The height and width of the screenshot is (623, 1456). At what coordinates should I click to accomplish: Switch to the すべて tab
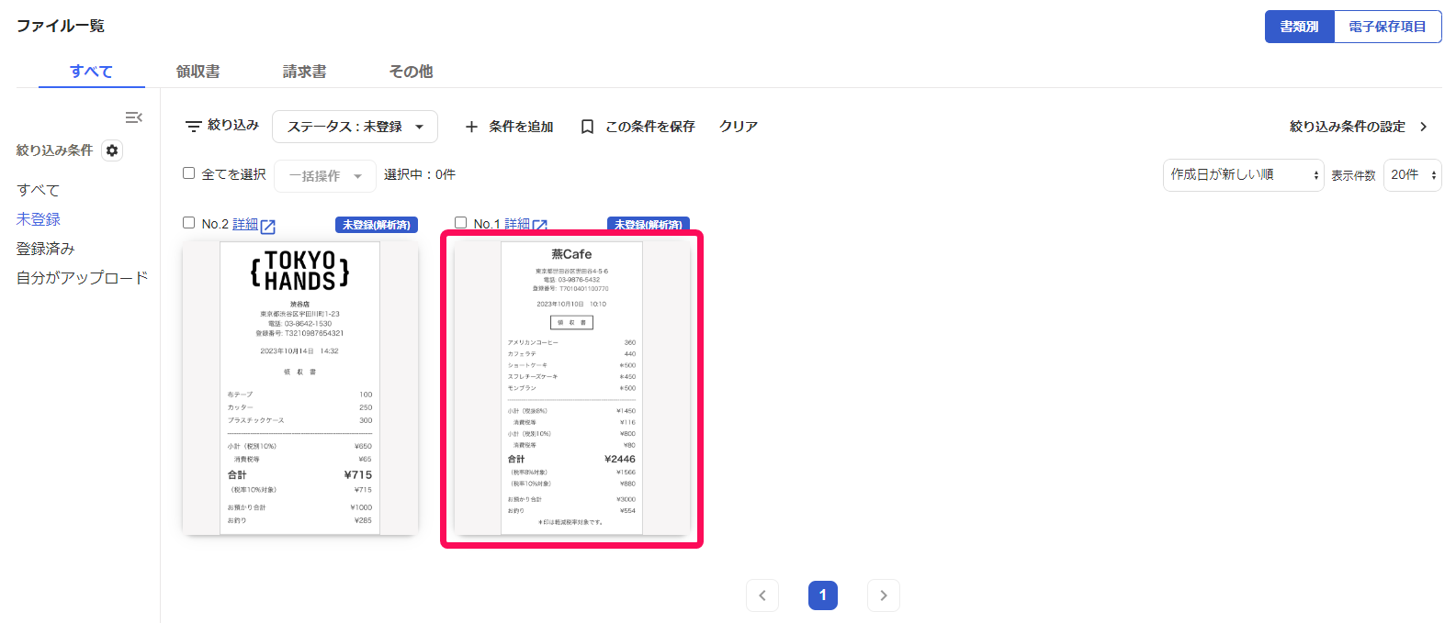click(x=92, y=72)
